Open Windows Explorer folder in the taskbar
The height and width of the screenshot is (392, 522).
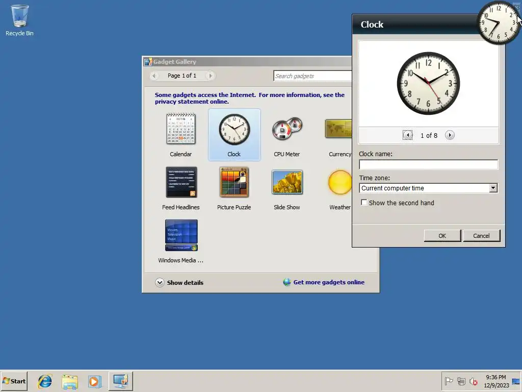point(70,381)
